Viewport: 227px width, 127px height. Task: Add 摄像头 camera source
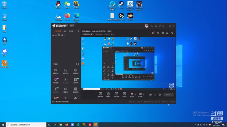pyautogui.click(x=108, y=95)
